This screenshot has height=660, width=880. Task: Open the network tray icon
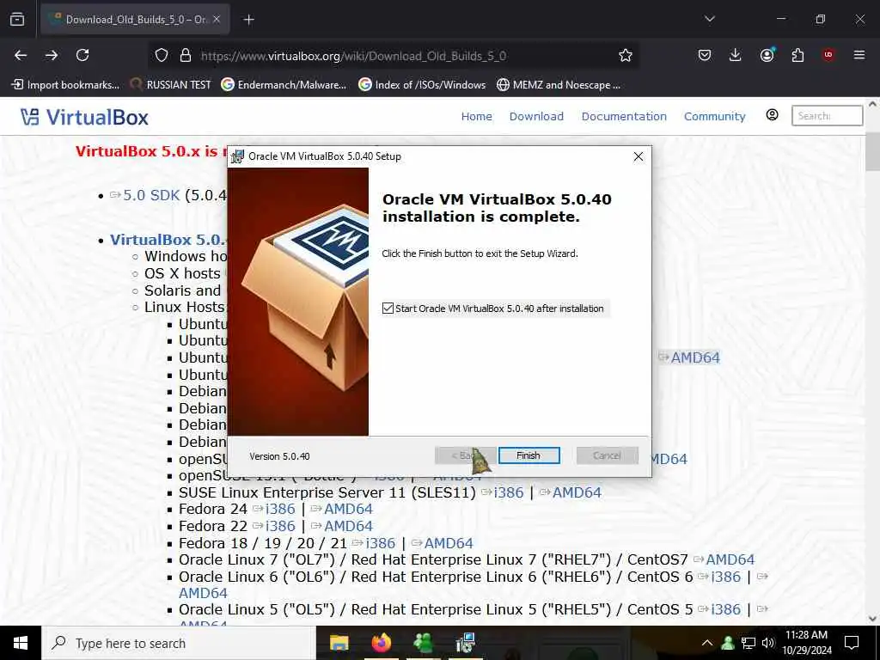pos(749,643)
